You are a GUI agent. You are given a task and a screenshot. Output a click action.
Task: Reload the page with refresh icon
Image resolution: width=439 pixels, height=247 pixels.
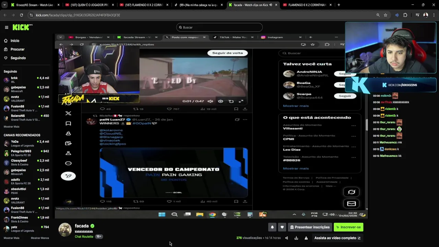click(x=21, y=15)
